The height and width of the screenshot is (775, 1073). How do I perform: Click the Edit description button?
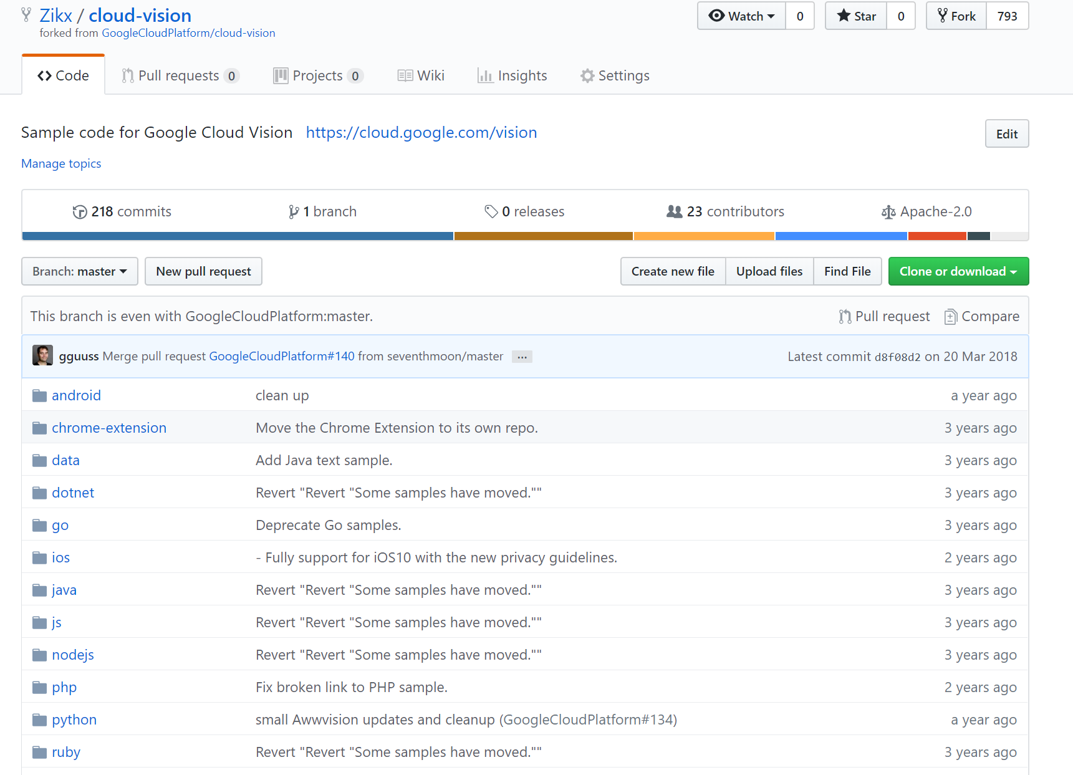pos(1007,133)
